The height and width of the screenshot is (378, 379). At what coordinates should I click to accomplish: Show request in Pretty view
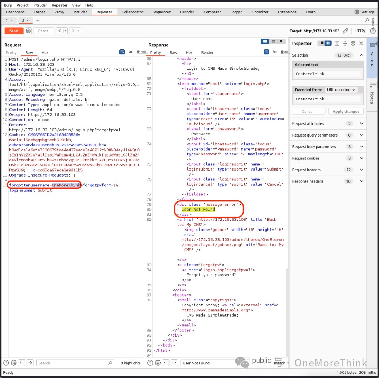(11, 52)
